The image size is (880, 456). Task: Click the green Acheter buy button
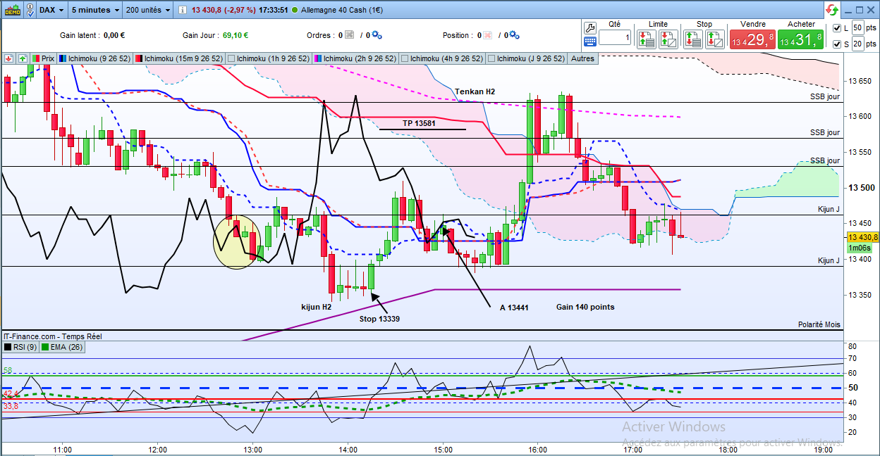pos(801,39)
